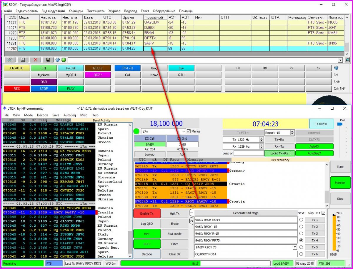Click the floppy disk save icon
Screen dimensions: 353x269
click(x=48, y=60)
